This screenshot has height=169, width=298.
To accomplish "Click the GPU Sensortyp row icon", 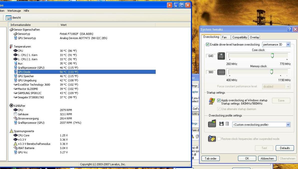I will (15, 38).
